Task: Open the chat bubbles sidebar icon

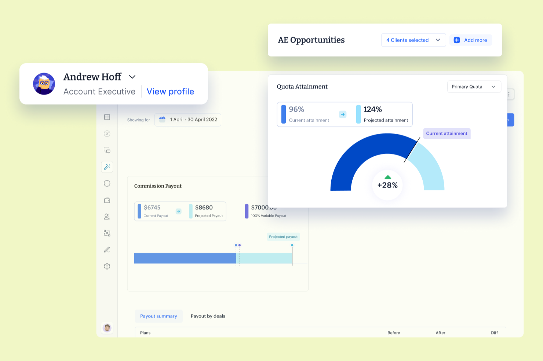Action: (x=107, y=150)
